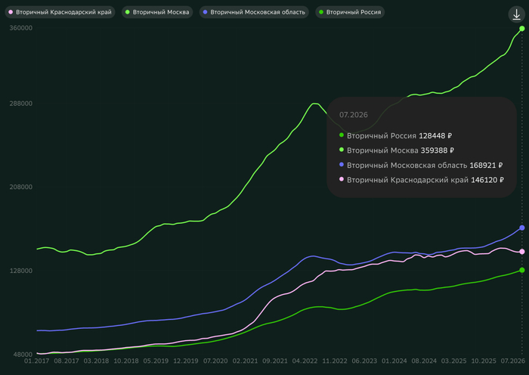529x375 pixels.
Task: Click the 128000 y-axis label
Action: pos(21,271)
